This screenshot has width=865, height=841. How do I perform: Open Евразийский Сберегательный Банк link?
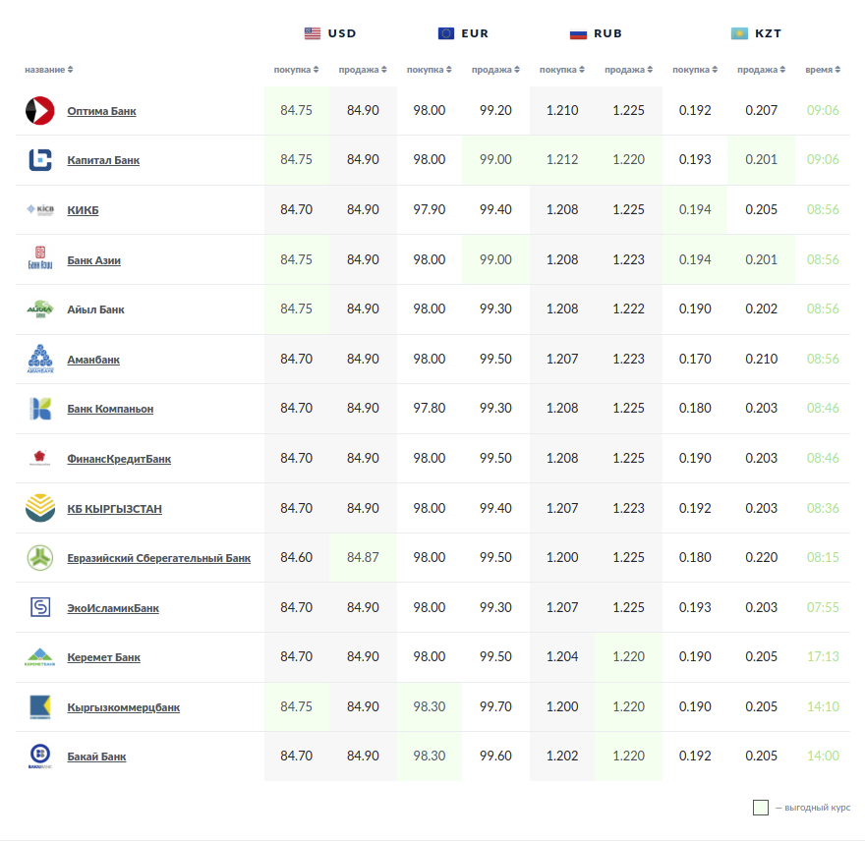click(158, 558)
